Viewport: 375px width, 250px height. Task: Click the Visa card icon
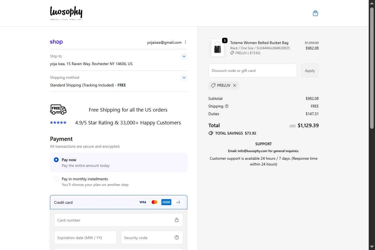(143, 202)
